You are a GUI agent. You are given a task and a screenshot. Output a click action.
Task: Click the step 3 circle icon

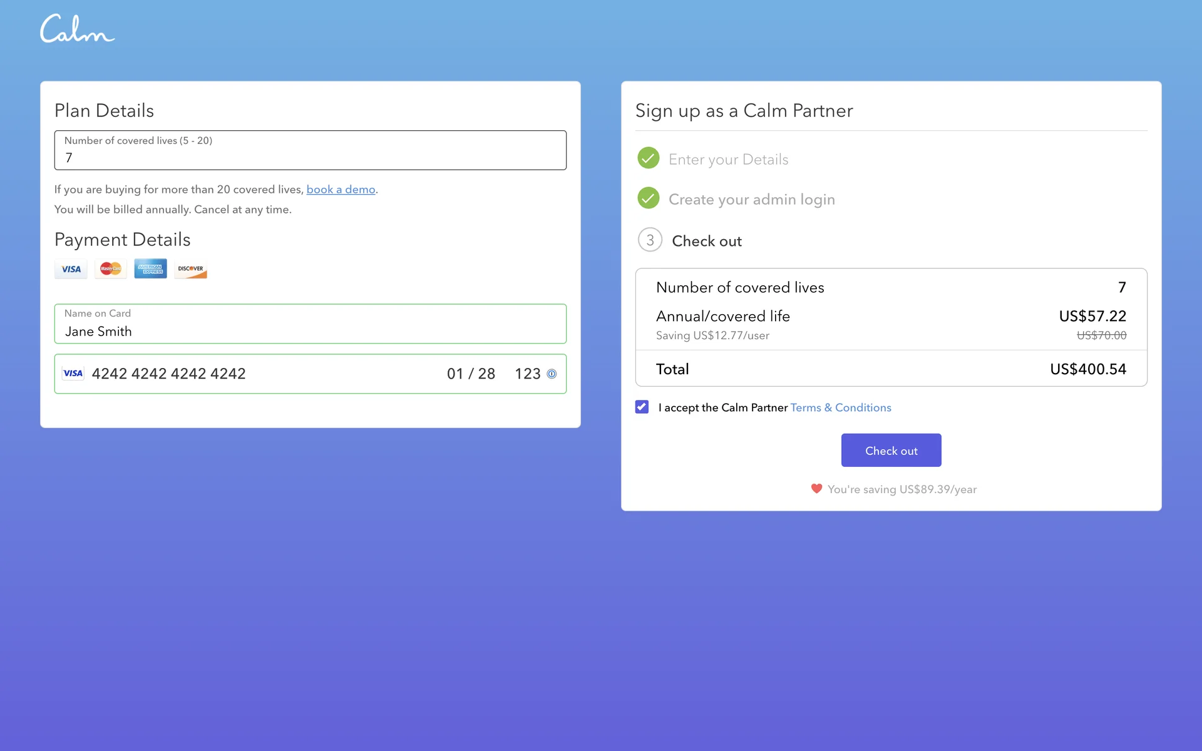click(x=650, y=240)
